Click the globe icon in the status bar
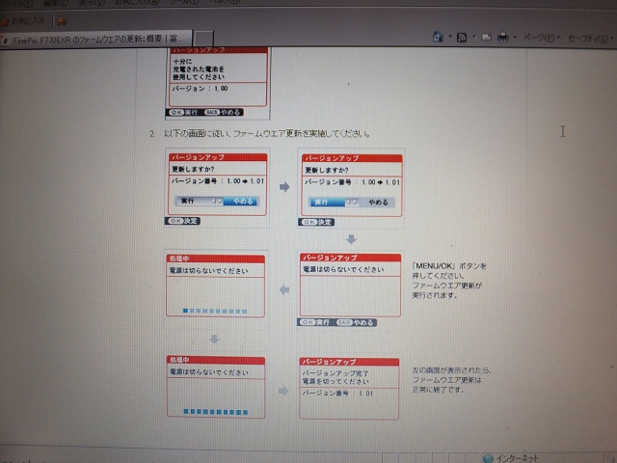The width and height of the screenshot is (617, 463). coord(488,458)
